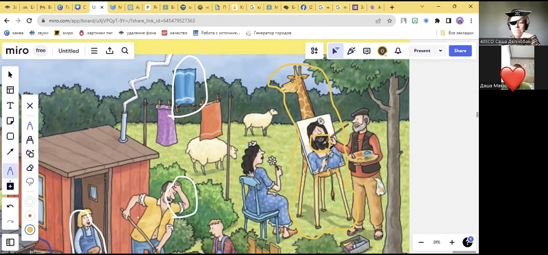Choose the Eraser in pen panel
The width and height of the screenshot is (548, 255).
30,167
